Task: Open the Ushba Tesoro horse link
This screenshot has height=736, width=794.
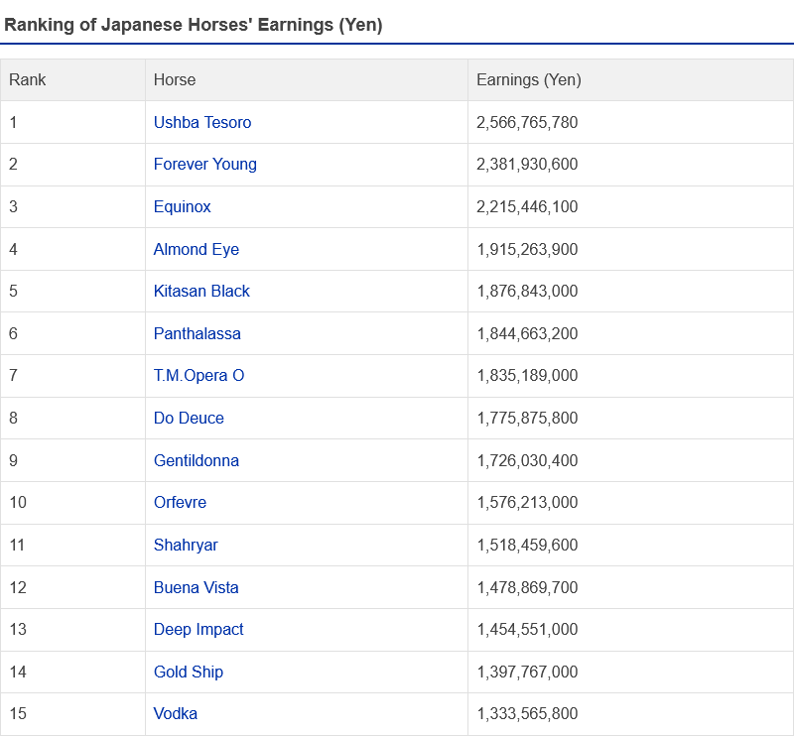Action: (202, 122)
